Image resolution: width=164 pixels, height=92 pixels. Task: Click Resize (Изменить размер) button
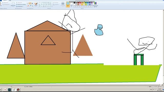click(21, 5)
